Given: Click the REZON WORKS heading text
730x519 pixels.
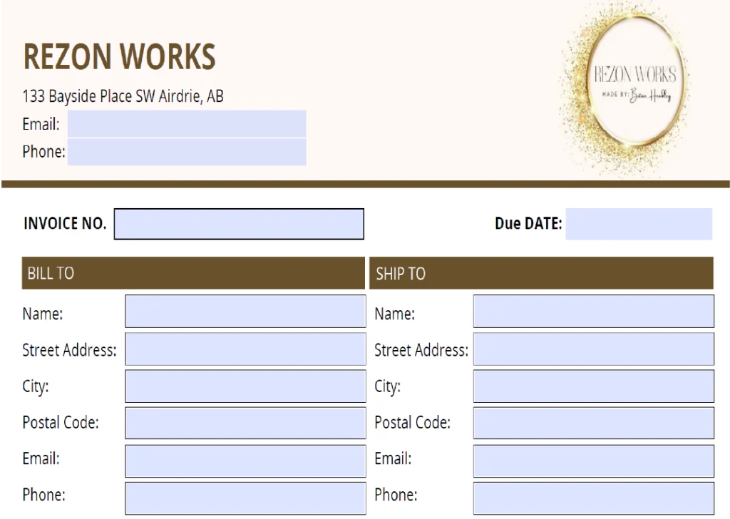Looking at the screenshot, I should 119,56.
